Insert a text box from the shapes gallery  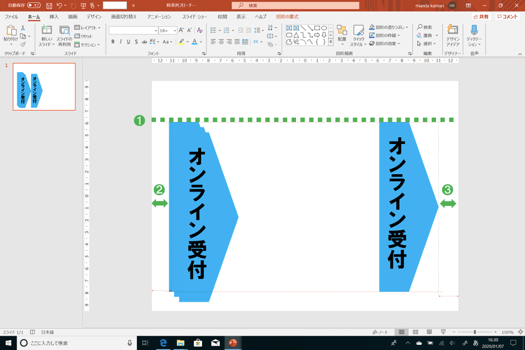coord(289,28)
